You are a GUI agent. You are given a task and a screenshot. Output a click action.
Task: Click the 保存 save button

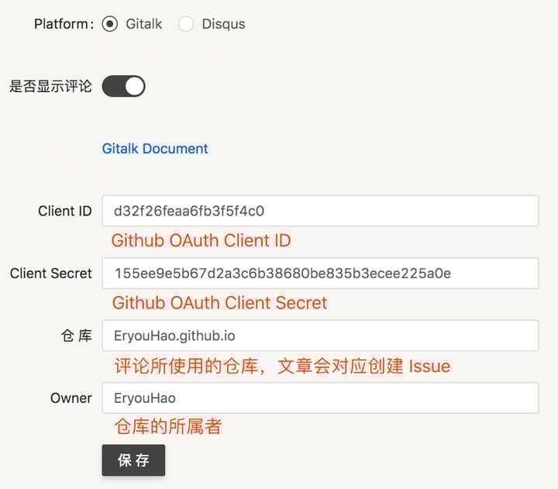(x=133, y=460)
